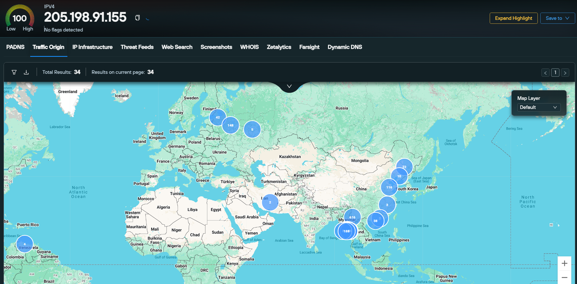Open the Save to dropdown menu
Image resolution: width=577 pixels, height=284 pixels.
(557, 18)
